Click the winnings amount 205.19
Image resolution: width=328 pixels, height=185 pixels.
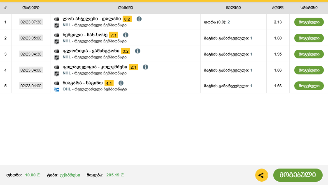pyautogui.click(x=115, y=175)
